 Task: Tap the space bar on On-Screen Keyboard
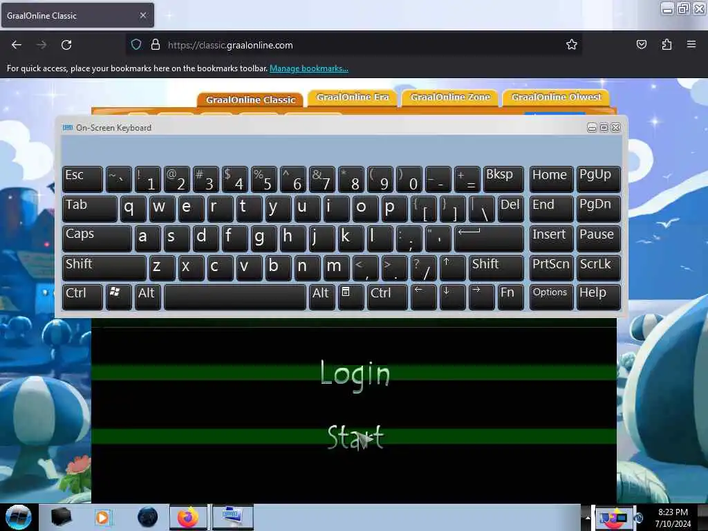(x=235, y=297)
